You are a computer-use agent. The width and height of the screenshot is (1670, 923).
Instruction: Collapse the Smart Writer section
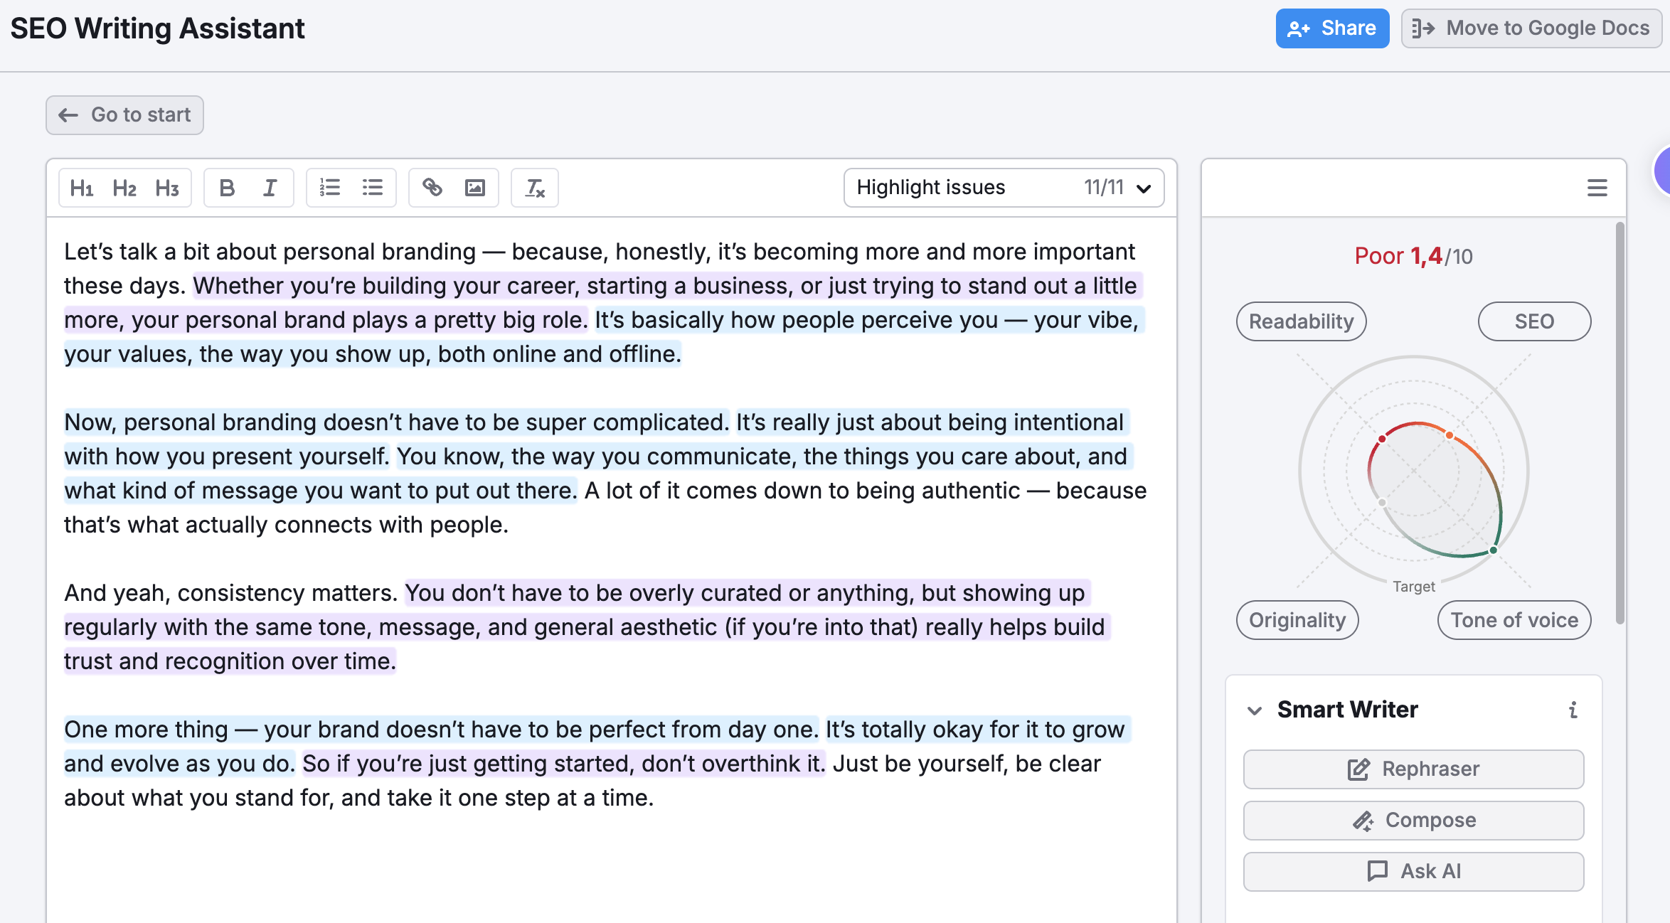pyautogui.click(x=1255, y=709)
